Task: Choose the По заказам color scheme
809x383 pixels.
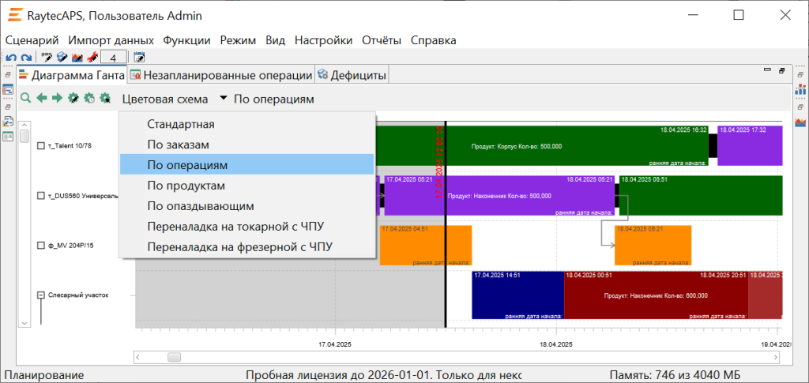Action: (x=246, y=145)
